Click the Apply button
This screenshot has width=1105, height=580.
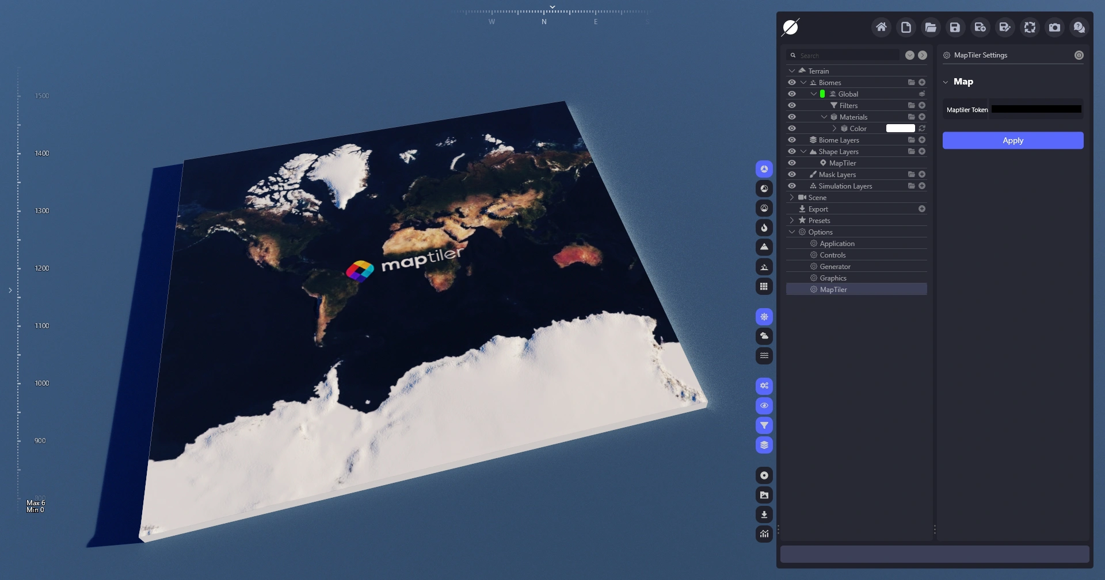(x=1013, y=140)
